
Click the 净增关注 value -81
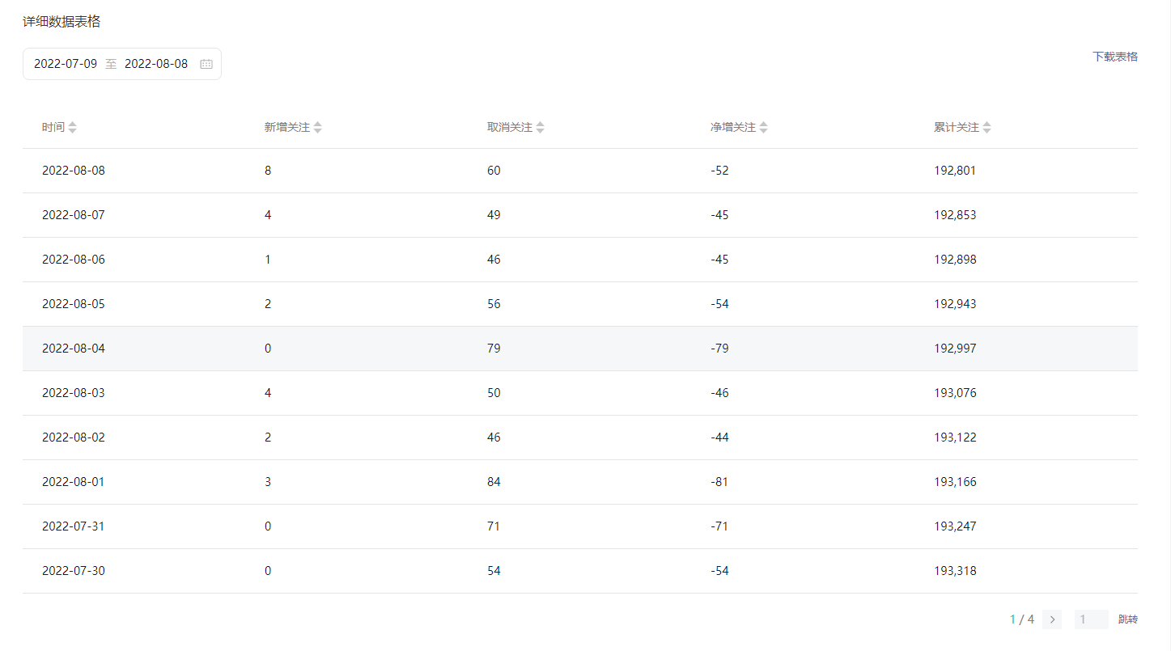click(719, 482)
